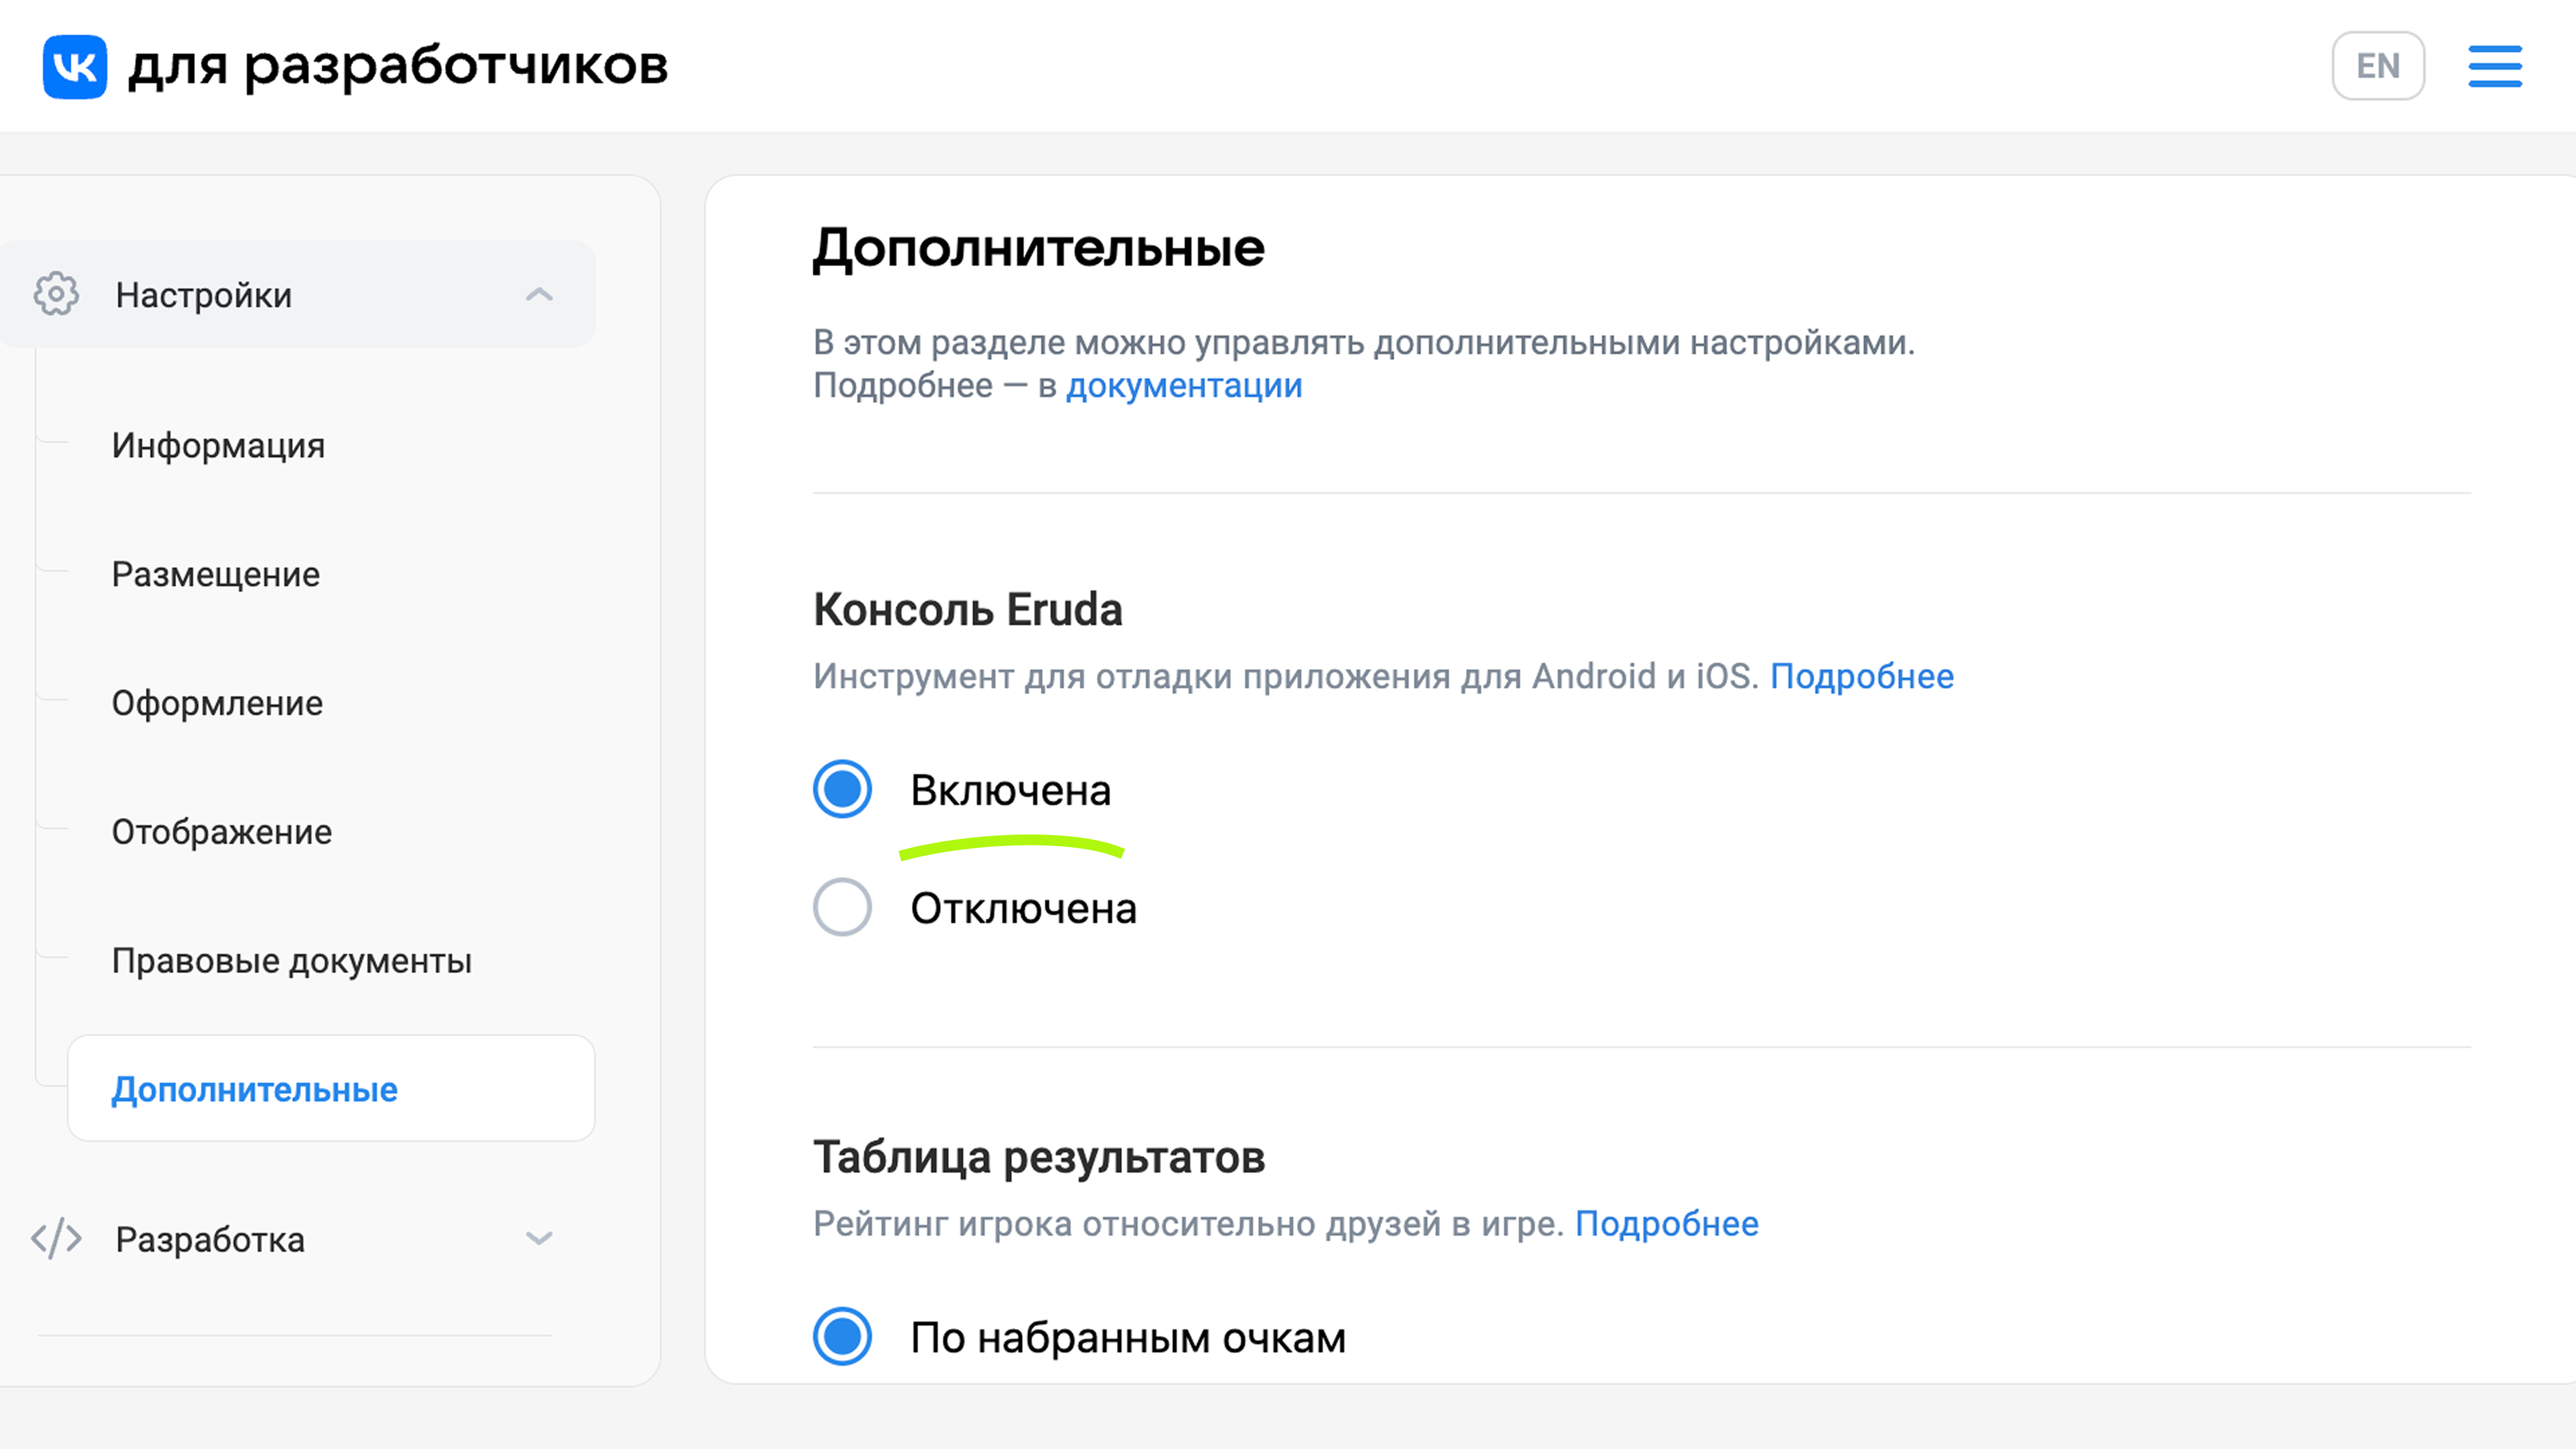Switch language with EN button
Image resolution: width=2576 pixels, height=1449 pixels.
coord(2378,66)
